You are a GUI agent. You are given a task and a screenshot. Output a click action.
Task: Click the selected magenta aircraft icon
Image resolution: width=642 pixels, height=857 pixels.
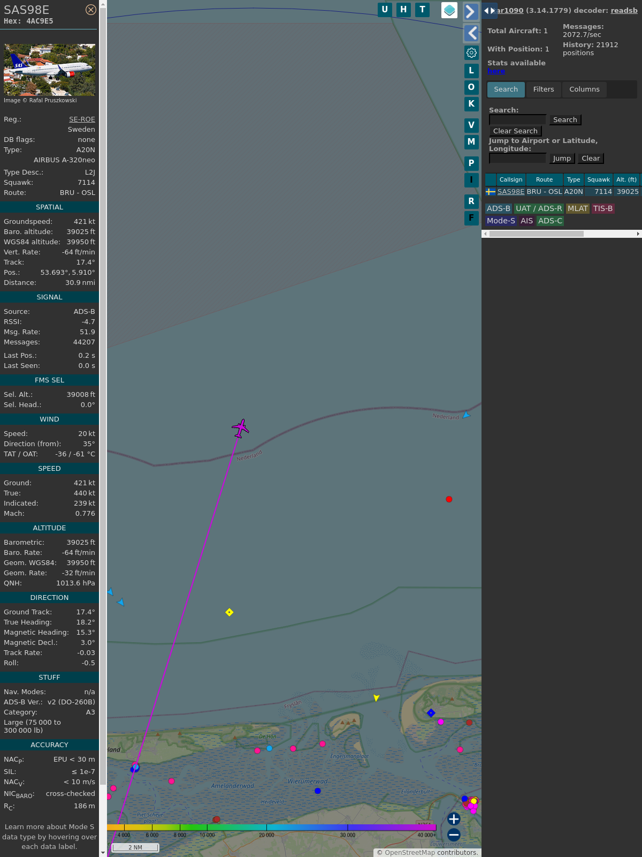pyautogui.click(x=241, y=428)
